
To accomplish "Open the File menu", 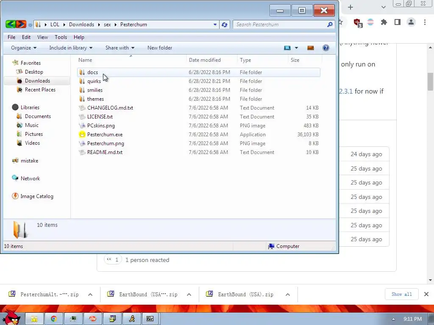I will coord(11,37).
